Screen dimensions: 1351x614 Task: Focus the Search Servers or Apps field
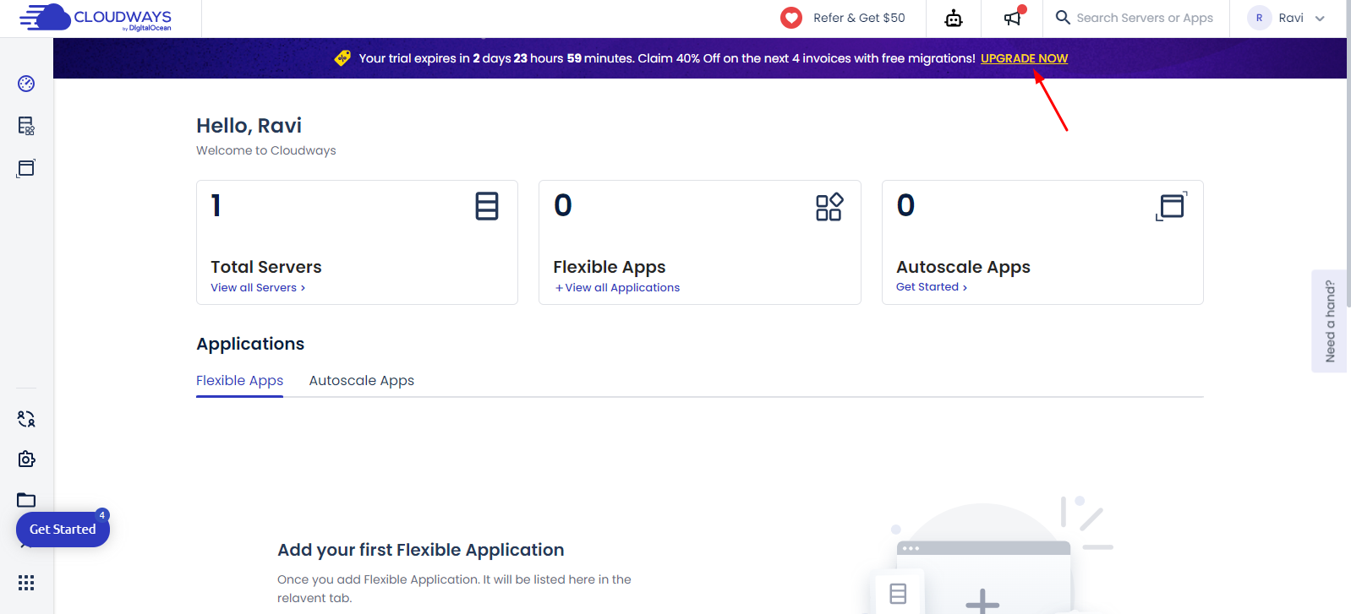tap(1145, 18)
